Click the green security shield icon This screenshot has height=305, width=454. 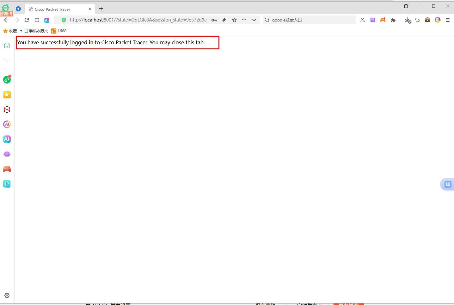(64, 20)
